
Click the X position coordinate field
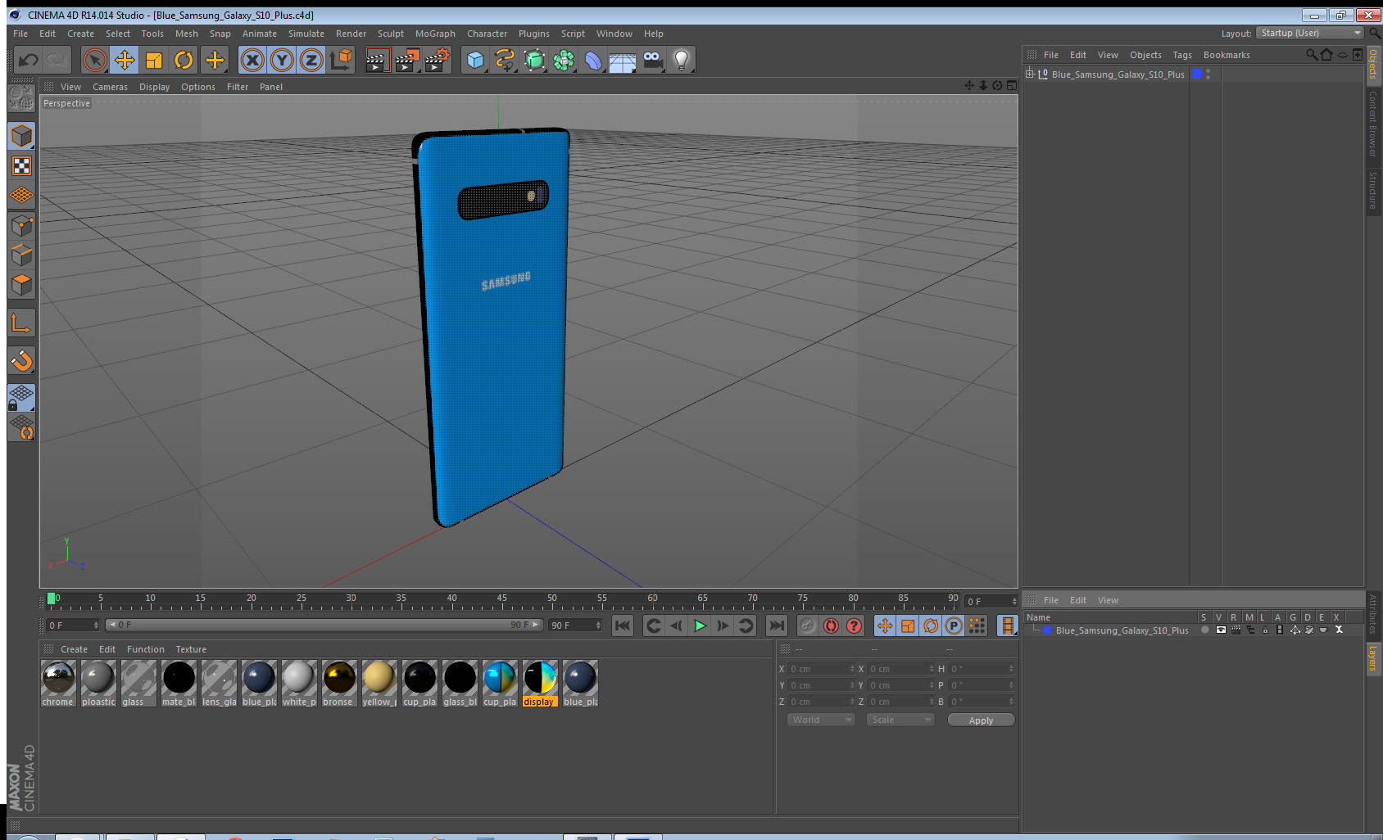pyautogui.click(x=821, y=669)
